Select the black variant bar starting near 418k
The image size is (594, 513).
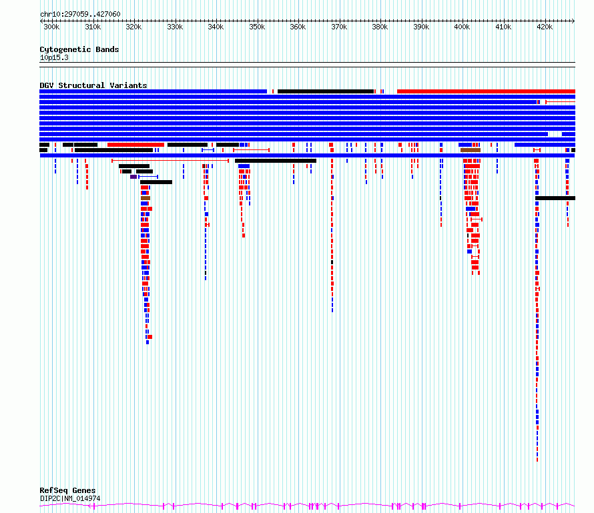555,198
